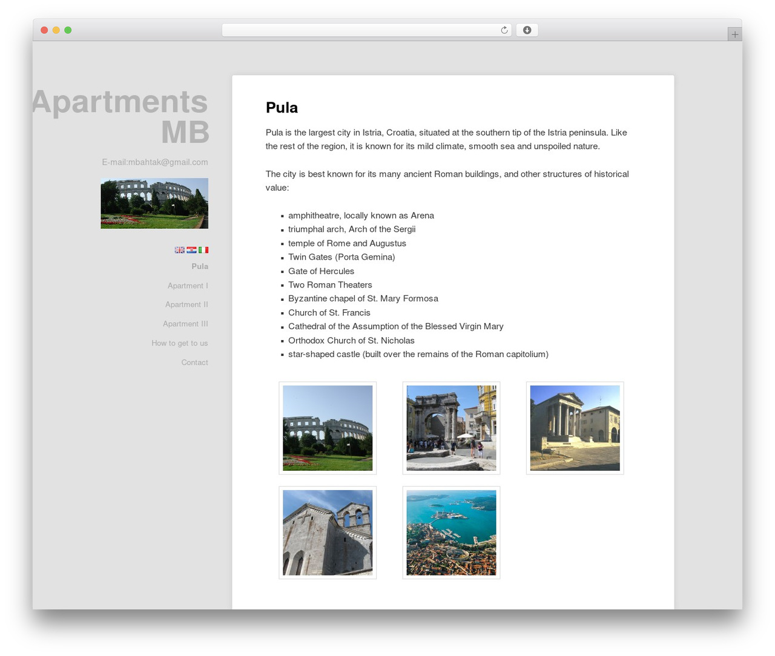Open the Temple of Augustus gallery thumbnail

click(575, 428)
